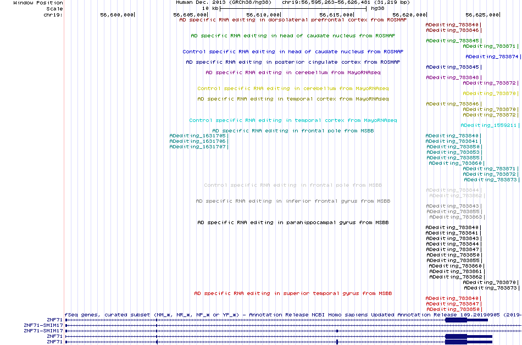Select the teal ADediting_783853 item
The width and height of the screenshot is (522, 345).
[x=454, y=152]
